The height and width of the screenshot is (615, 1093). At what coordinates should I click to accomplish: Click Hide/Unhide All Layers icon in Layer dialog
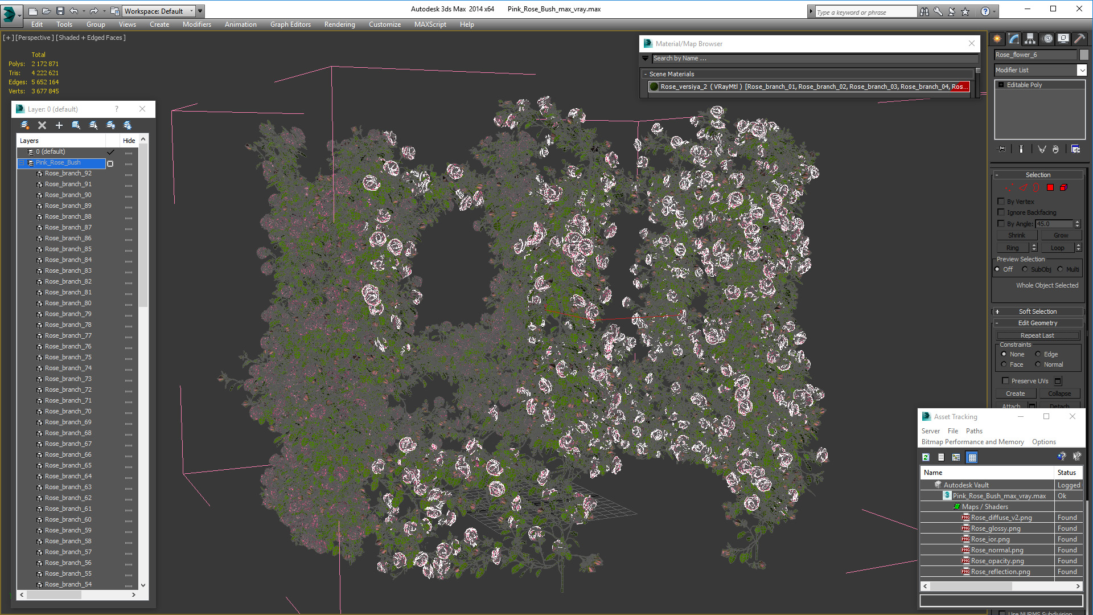(x=110, y=125)
